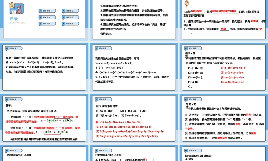Screen dimensions: 268x161
Task: Open the 教学目标 contents entry
Action: point(46,11)
